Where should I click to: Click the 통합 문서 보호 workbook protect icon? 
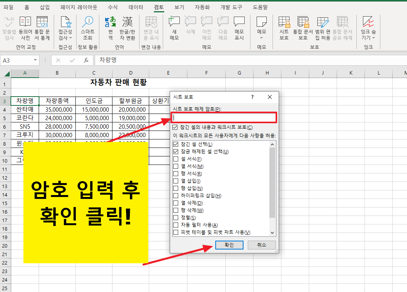(303, 27)
